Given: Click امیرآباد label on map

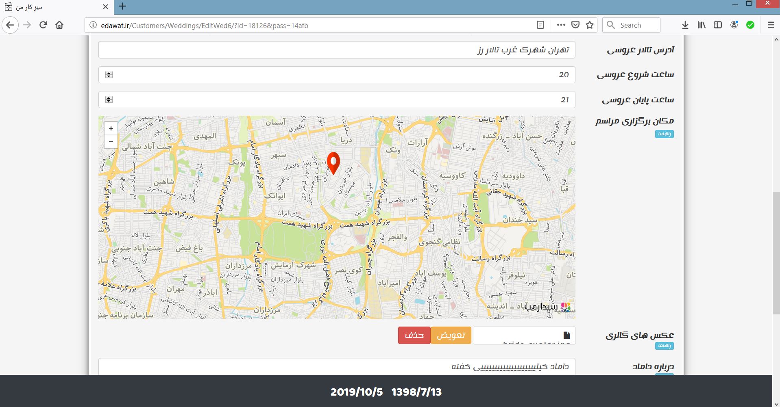Looking at the screenshot, I should 389,283.
